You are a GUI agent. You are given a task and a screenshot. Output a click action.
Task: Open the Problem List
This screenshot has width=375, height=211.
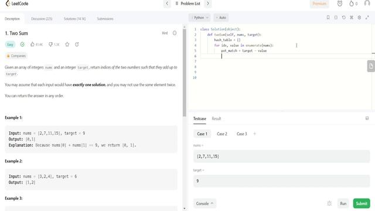pyautogui.click(x=187, y=4)
